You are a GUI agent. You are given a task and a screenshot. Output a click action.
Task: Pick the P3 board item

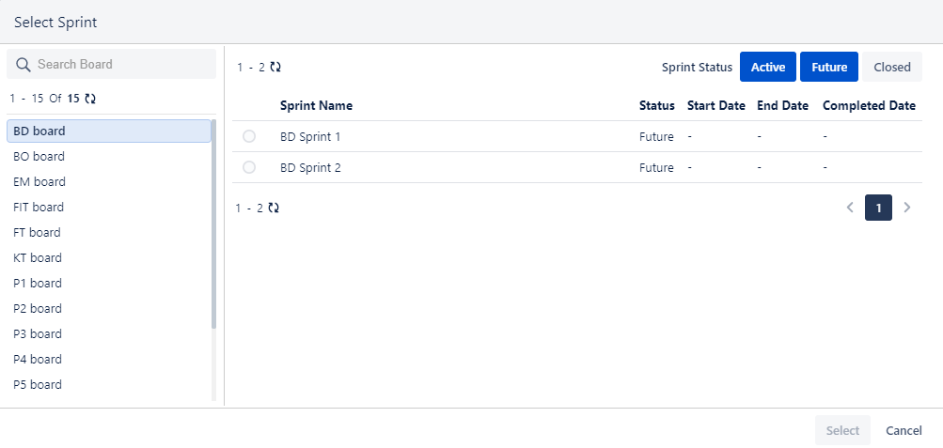pos(38,334)
